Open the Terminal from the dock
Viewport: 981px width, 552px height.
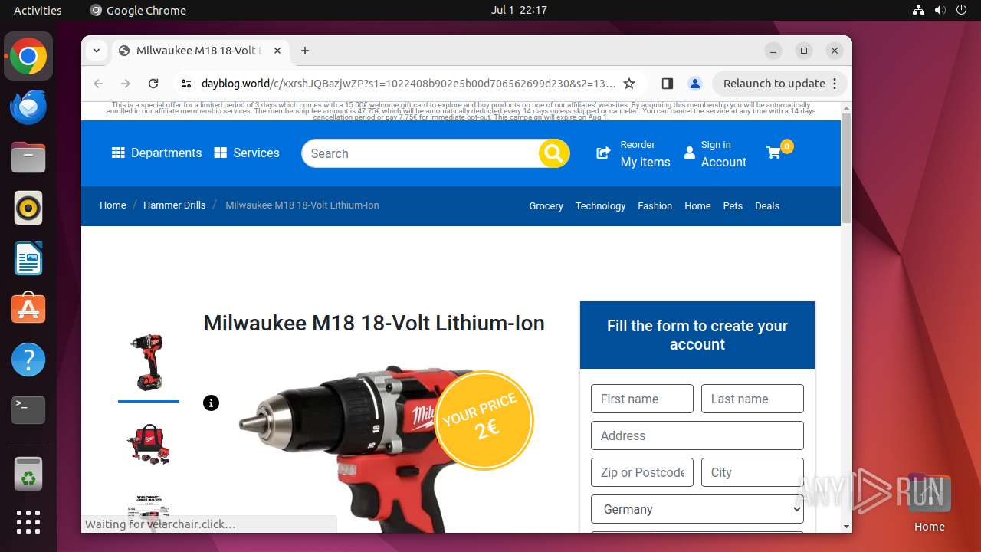coord(28,410)
